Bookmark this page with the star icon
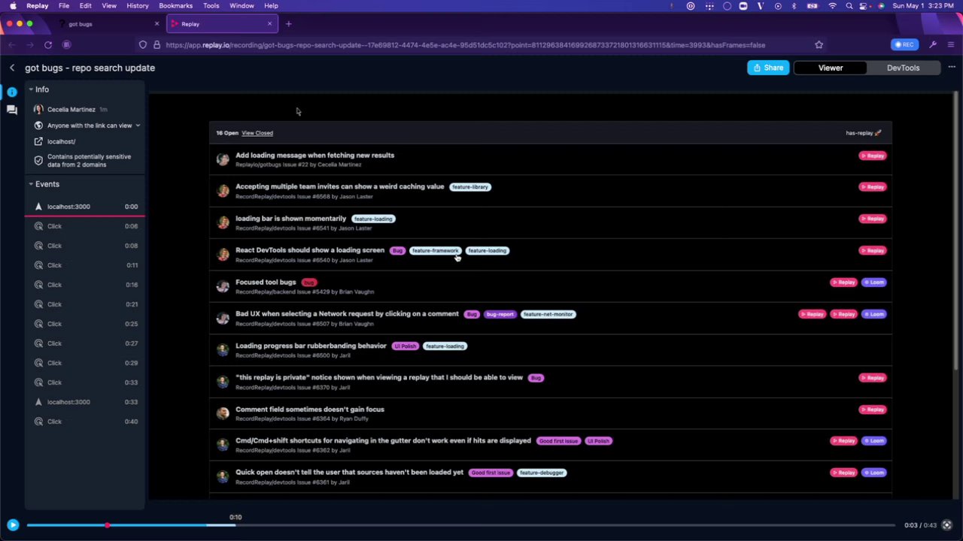 point(819,45)
